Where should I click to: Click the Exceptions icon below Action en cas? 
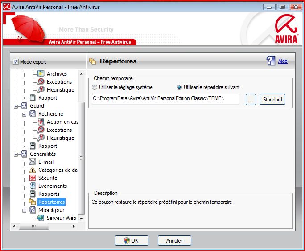(x=41, y=130)
